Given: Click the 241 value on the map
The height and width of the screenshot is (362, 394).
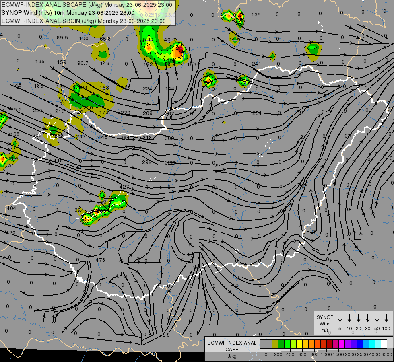Looking at the screenshot, I should tap(256, 64).
